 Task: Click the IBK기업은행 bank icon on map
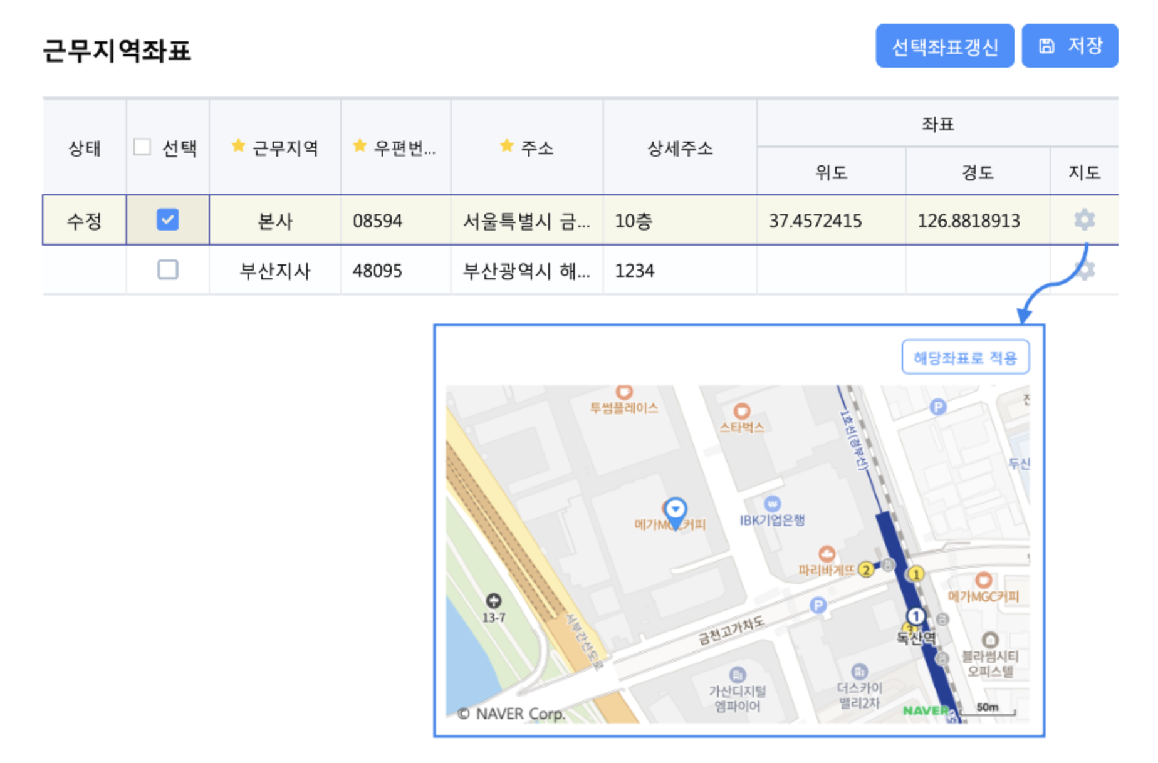772,504
